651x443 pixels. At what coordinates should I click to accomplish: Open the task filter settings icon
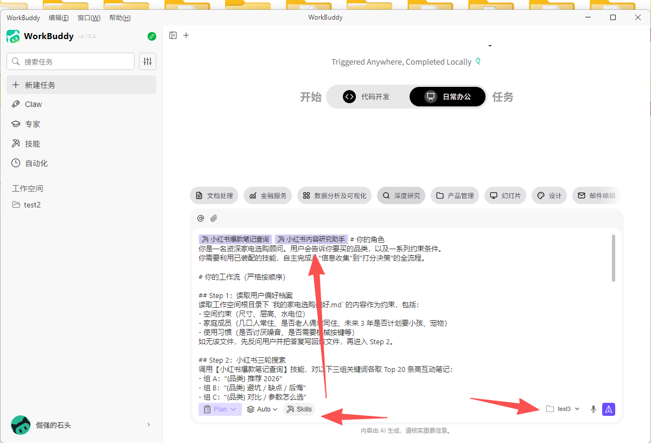(x=148, y=61)
